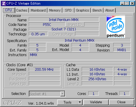The width and height of the screenshot is (136, 107).
Task: Open the Tools dropdown arrow
Action: pyautogui.click(x=80, y=102)
